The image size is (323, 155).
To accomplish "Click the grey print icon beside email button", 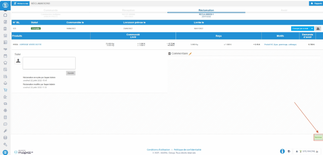I will (318, 29).
